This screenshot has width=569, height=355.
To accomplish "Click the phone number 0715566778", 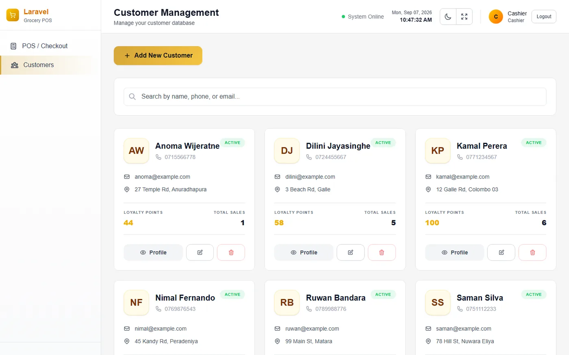I will (x=180, y=157).
